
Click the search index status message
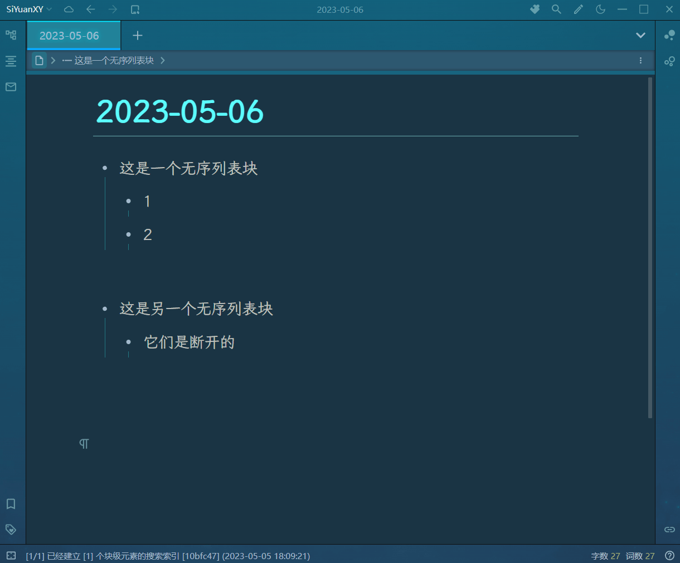[x=168, y=556]
